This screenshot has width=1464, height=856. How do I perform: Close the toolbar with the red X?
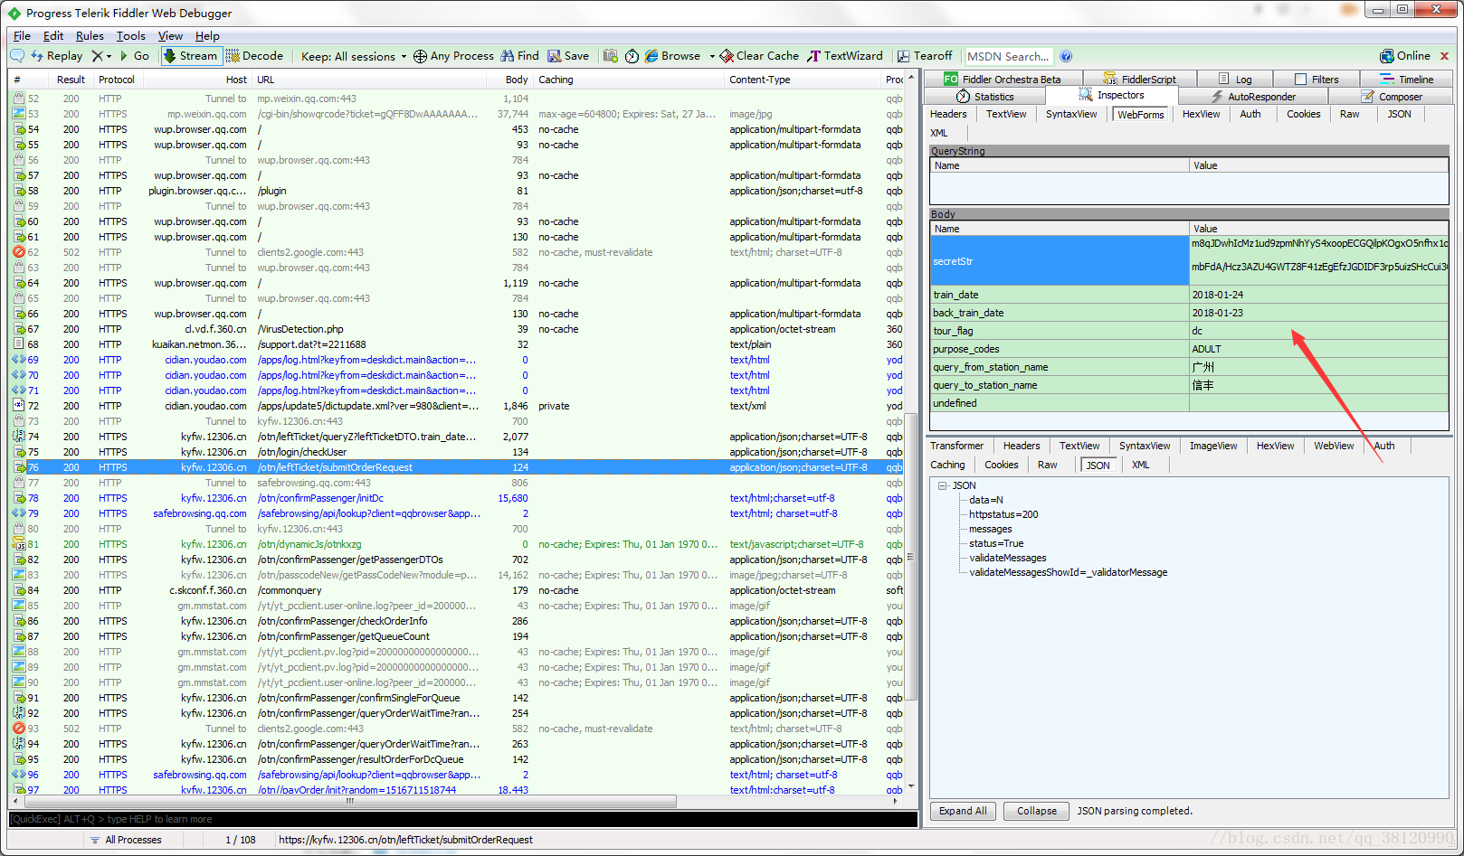pyautogui.click(x=1444, y=56)
